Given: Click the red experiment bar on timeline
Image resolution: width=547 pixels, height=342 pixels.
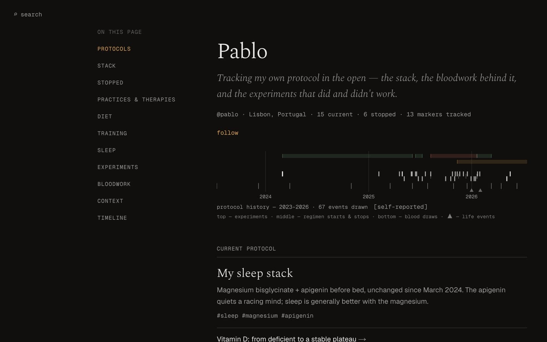Looking at the screenshot, I should [x=453, y=156].
